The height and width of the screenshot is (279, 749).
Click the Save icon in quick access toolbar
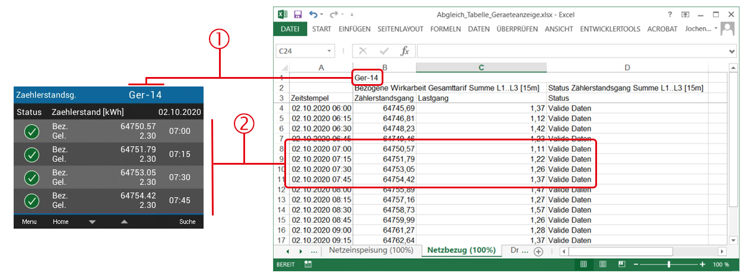pos(298,14)
